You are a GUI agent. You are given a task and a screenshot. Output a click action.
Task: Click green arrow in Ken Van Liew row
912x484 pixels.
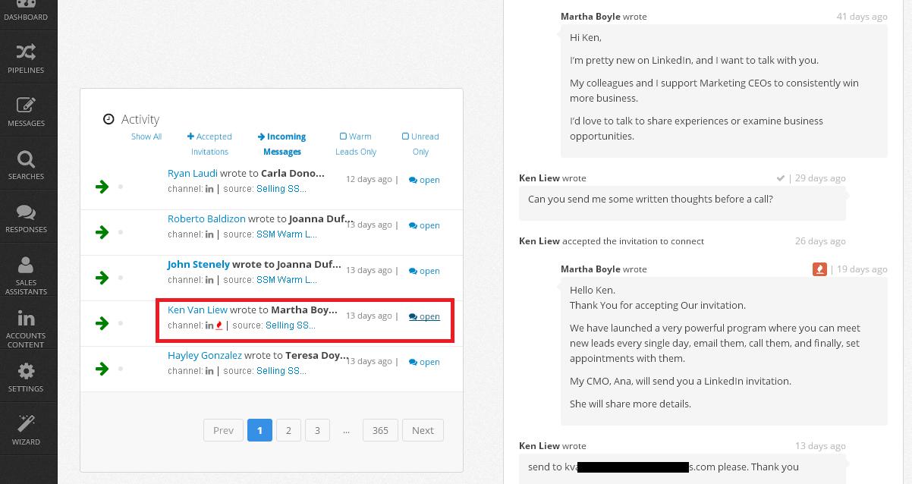pyautogui.click(x=102, y=323)
